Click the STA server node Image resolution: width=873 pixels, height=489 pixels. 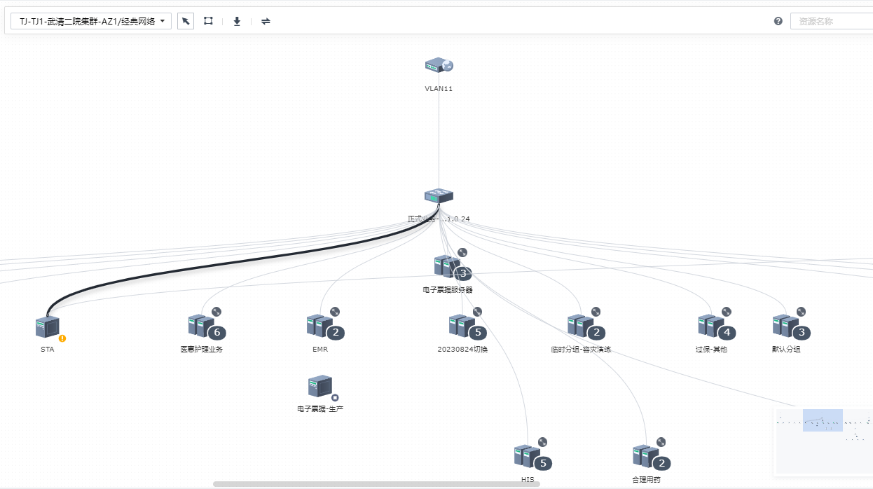(x=47, y=327)
